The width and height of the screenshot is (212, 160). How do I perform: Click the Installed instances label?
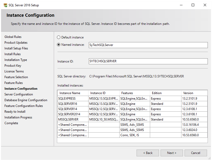[70, 85]
